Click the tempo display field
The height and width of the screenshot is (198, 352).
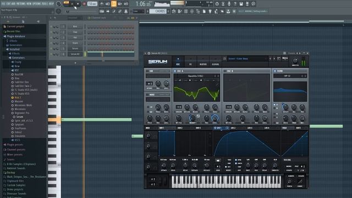[92, 4]
